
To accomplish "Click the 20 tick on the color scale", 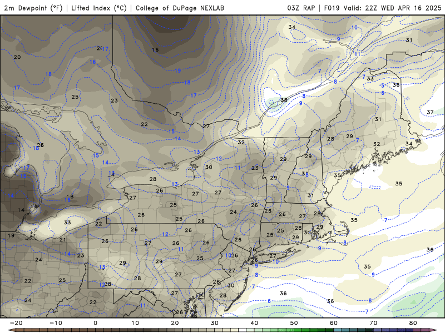I will pos(175,323).
